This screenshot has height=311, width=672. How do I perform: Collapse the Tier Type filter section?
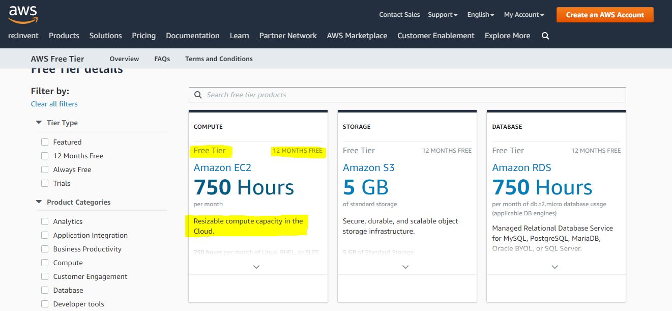pyautogui.click(x=39, y=123)
